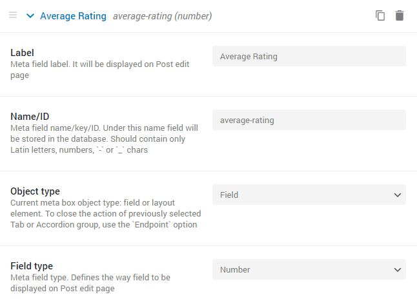Click the Label heading text

[x=22, y=53]
